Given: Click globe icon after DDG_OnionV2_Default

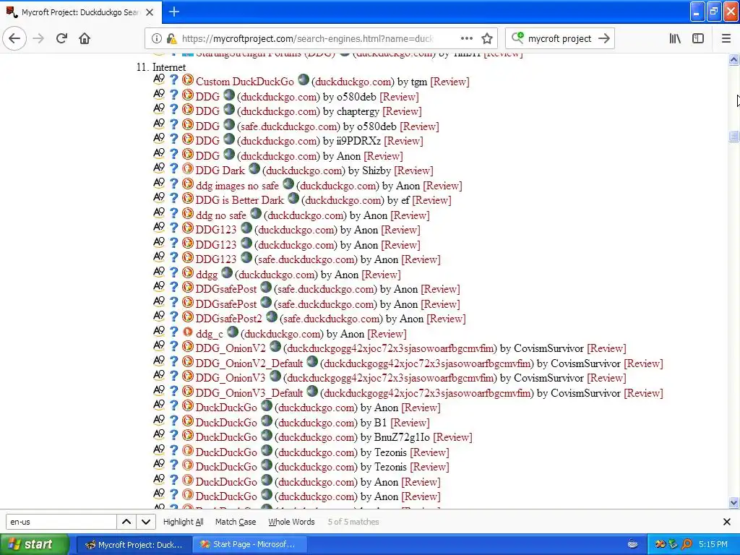Looking at the screenshot, I should 312,362.
